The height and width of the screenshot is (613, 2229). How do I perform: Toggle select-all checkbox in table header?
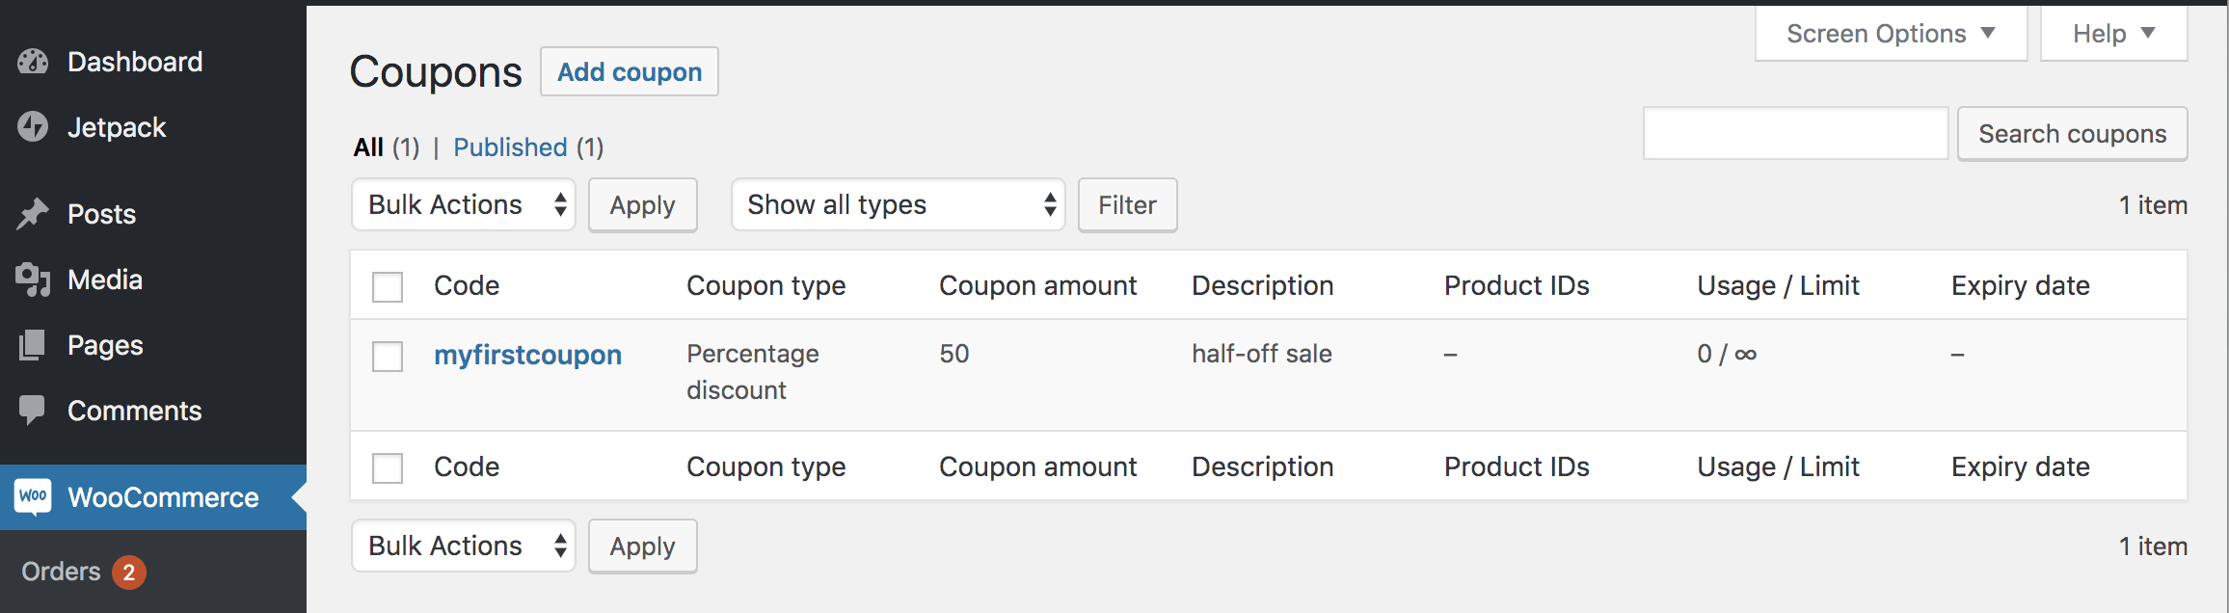388,287
